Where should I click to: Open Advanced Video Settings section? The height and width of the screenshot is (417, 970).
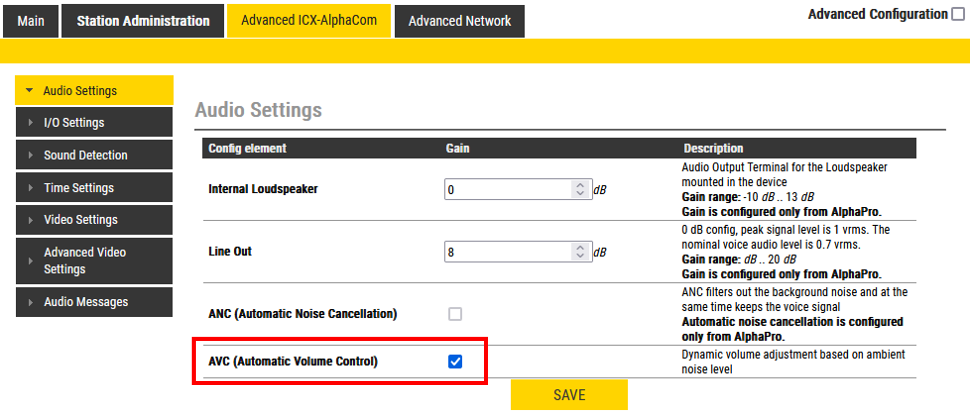click(x=85, y=260)
